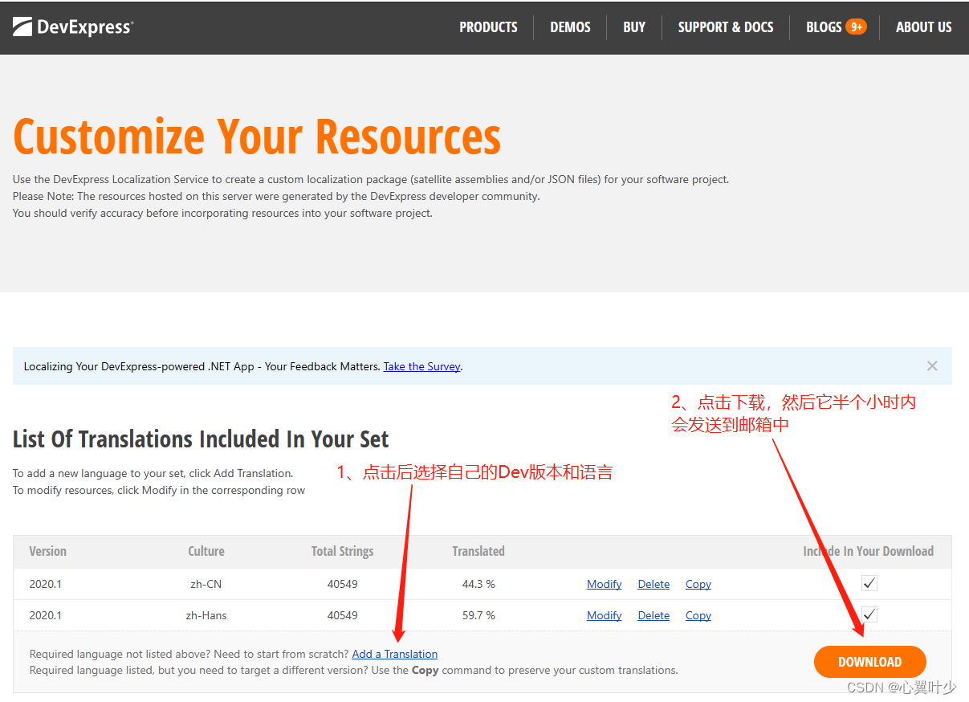The height and width of the screenshot is (702, 969).
Task: Dismiss the survey feedback banner
Action: (x=932, y=366)
